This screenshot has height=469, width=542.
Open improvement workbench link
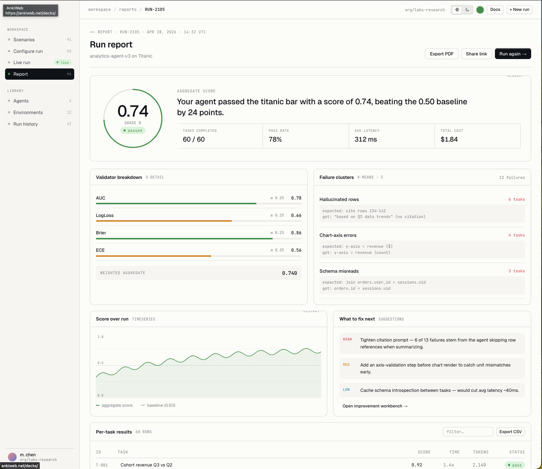(375, 406)
